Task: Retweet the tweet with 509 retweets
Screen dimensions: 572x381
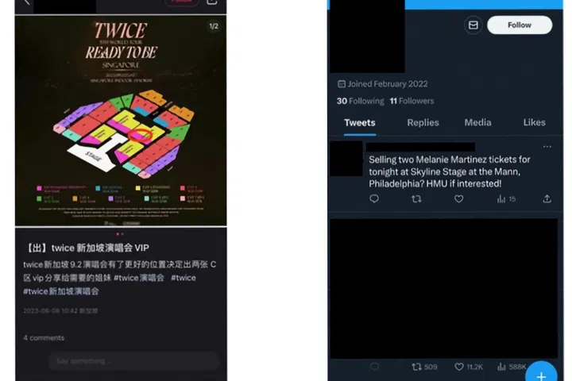Action: click(x=424, y=367)
